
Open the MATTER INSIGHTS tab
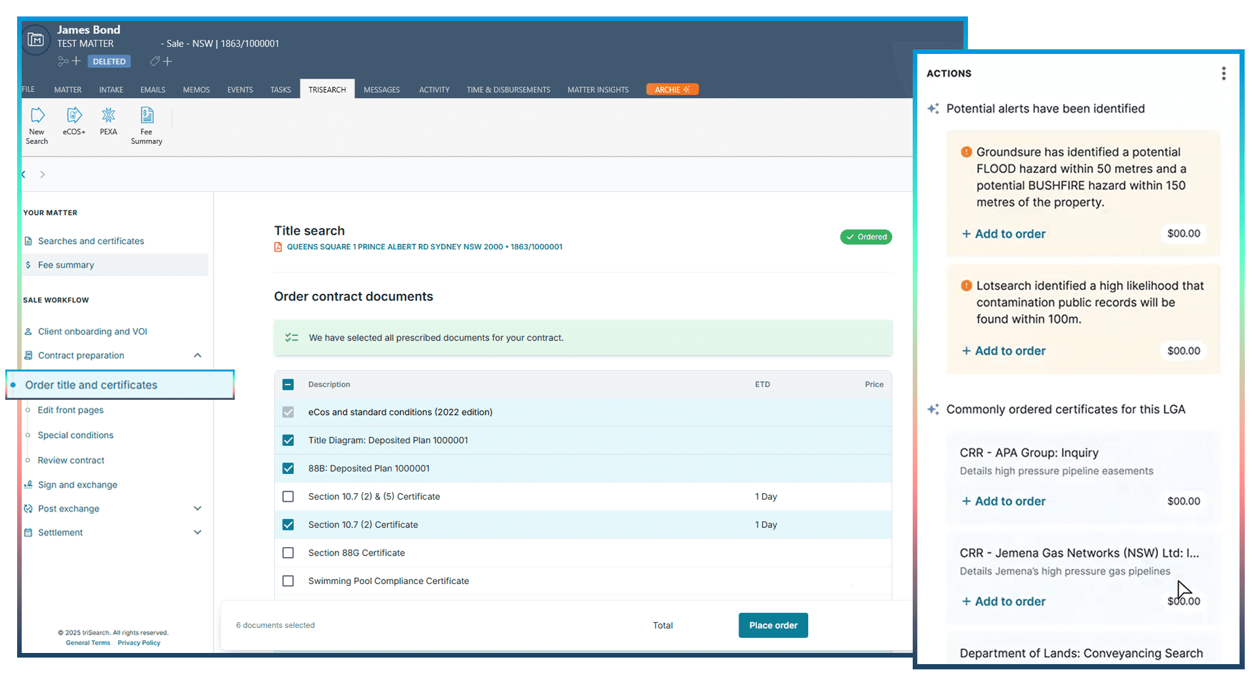tap(598, 89)
